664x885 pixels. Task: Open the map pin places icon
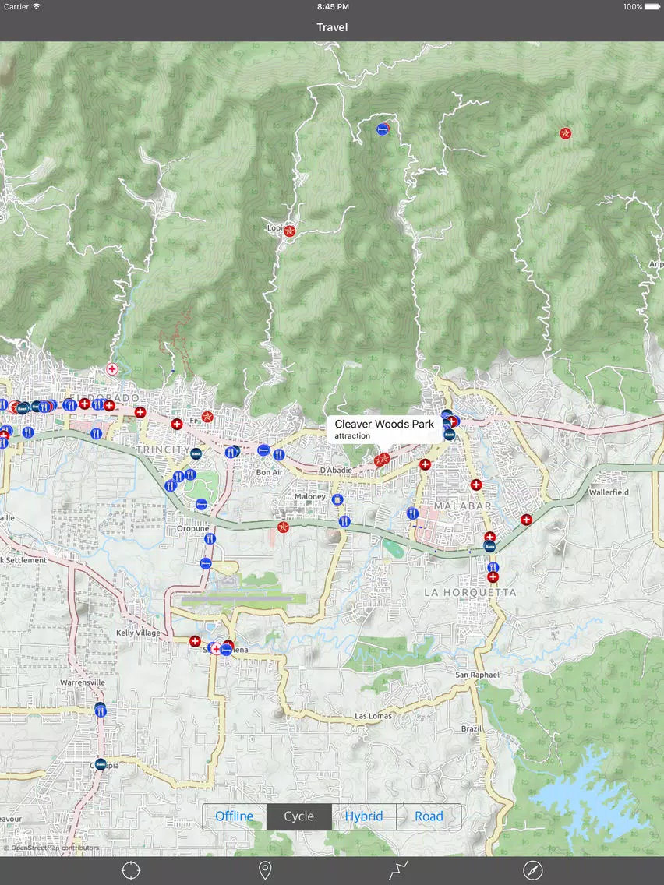pyautogui.click(x=265, y=870)
